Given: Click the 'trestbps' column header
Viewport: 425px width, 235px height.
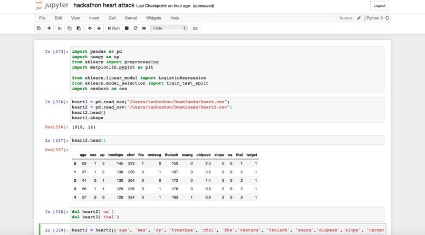Looking at the screenshot, I should pos(115,155).
